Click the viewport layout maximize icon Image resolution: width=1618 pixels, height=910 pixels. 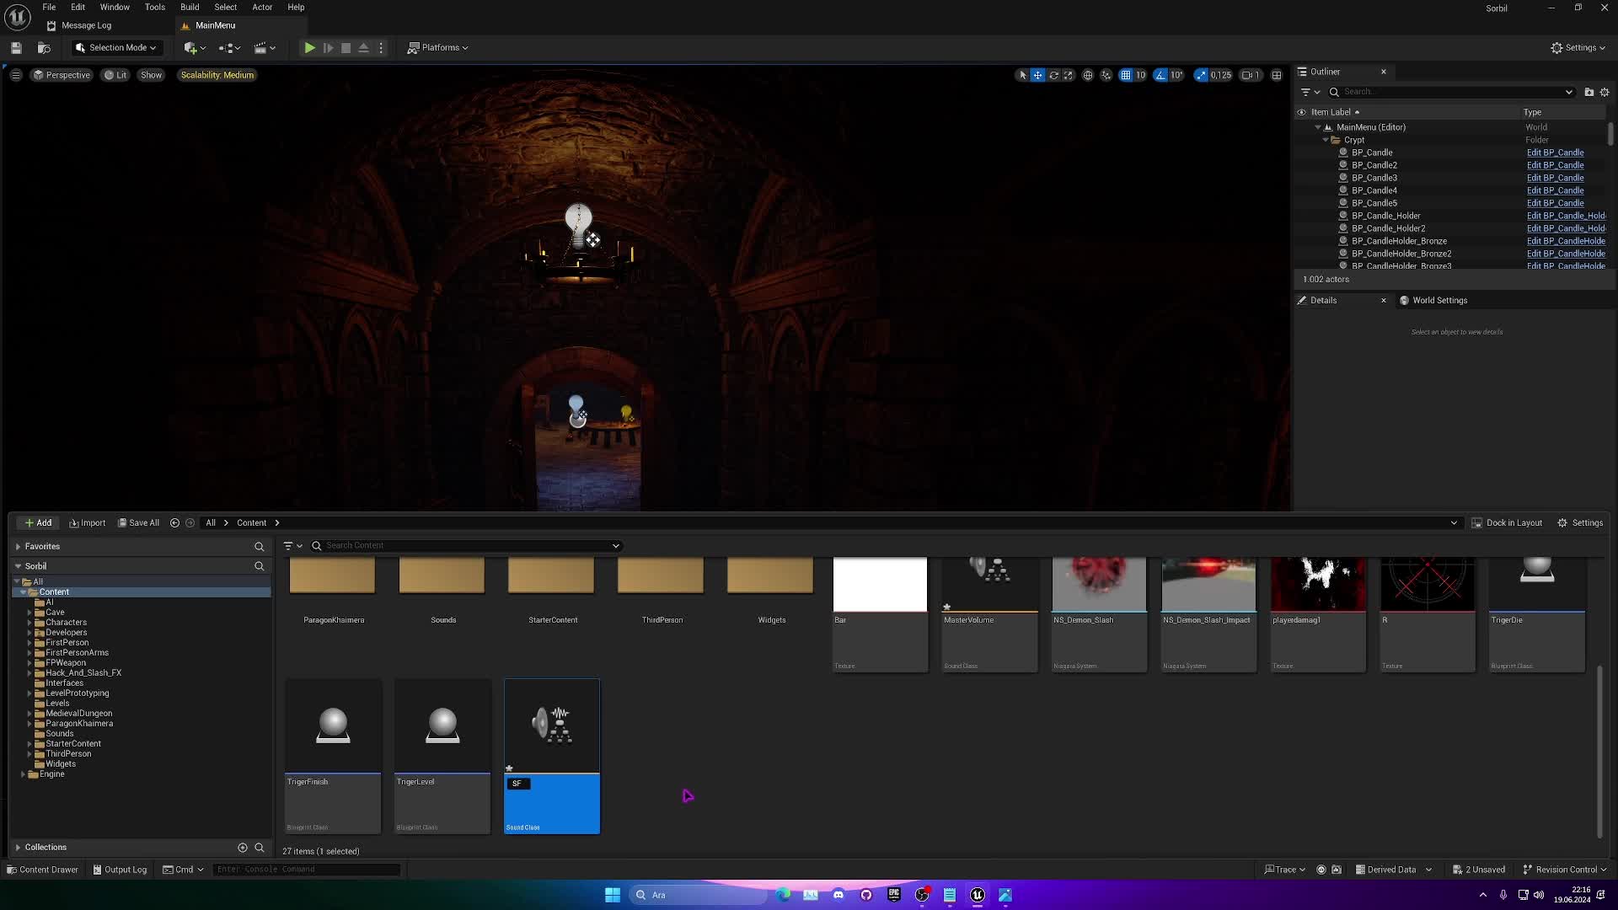point(1277,75)
